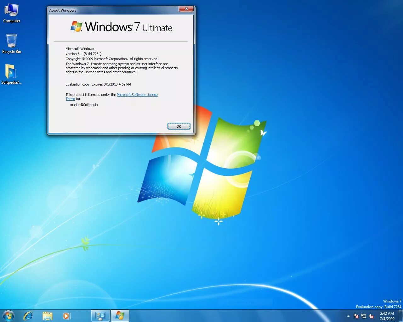Close the About Windows dialog
This screenshot has width=403, height=322.
[x=186, y=9]
